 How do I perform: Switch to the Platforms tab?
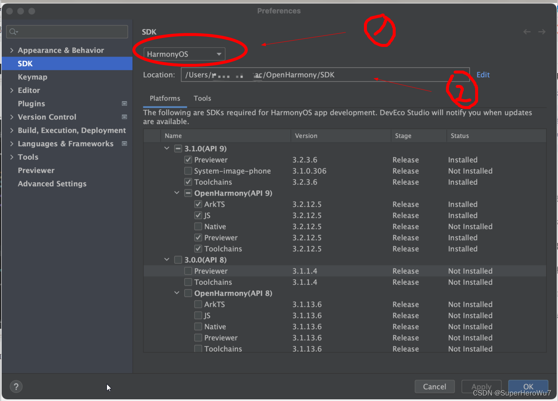tap(165, 98)
